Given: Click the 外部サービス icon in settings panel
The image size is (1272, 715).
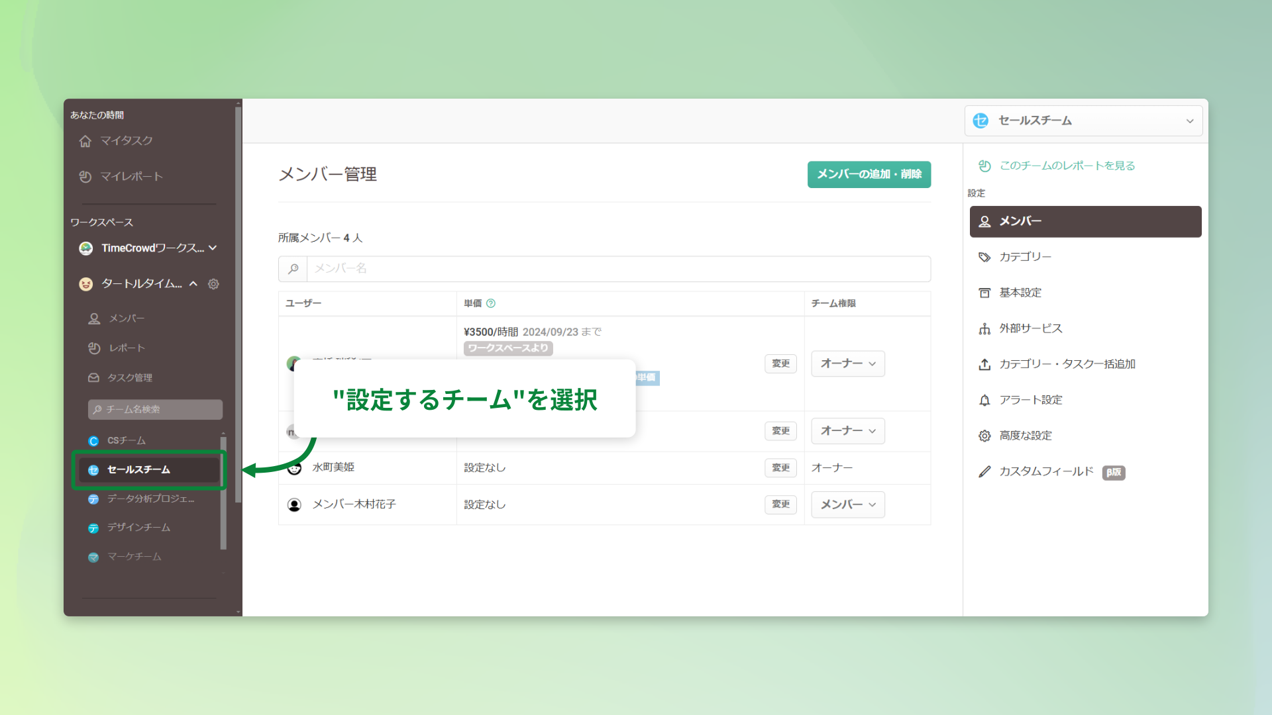Looking at the screenshot, I should [984, 328].
